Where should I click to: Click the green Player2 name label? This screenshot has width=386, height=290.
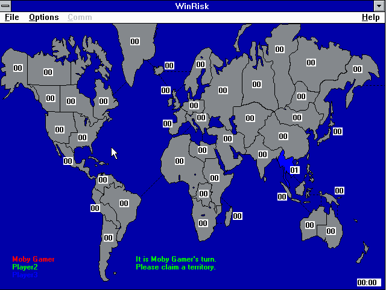(25, 267)
